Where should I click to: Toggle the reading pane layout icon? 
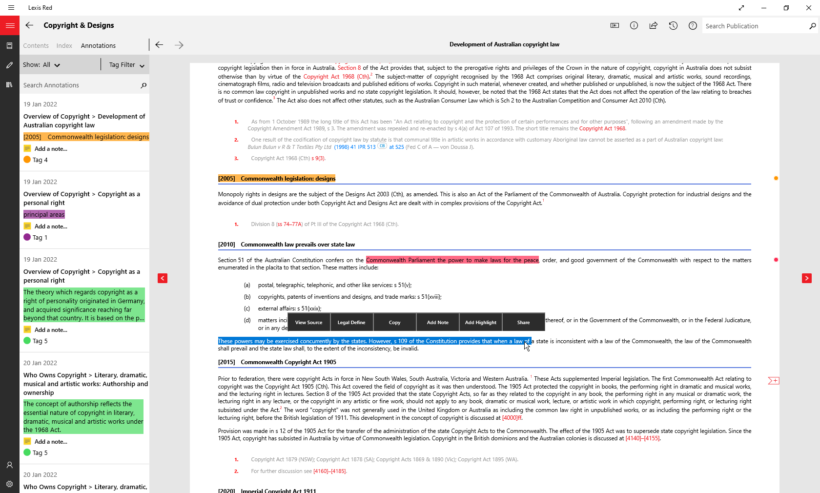tap(615, 25)
